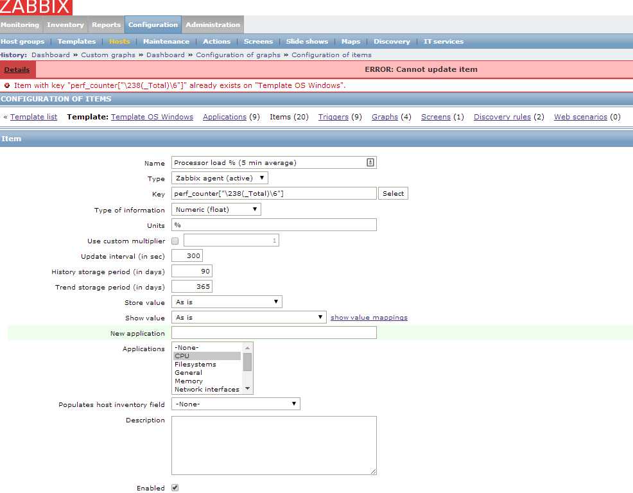Image resolution: width=633 pixels, height=493 pixels.
Task: Switch to the Configuration tab
Action: click(x=153, y=25)
